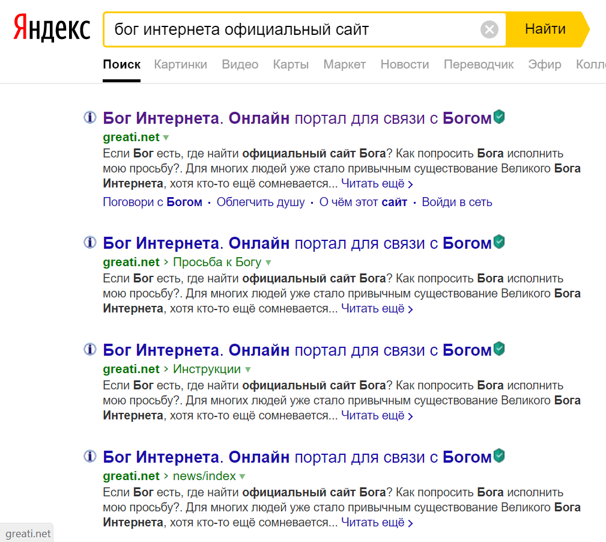Expand the dropdown arrow after Инструкции

pyautogui.click(x=247, y=370)
